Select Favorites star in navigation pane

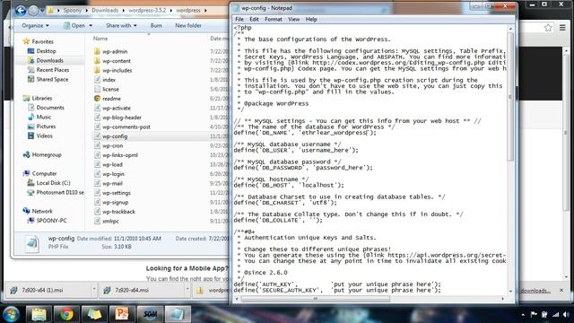[26, 41]
